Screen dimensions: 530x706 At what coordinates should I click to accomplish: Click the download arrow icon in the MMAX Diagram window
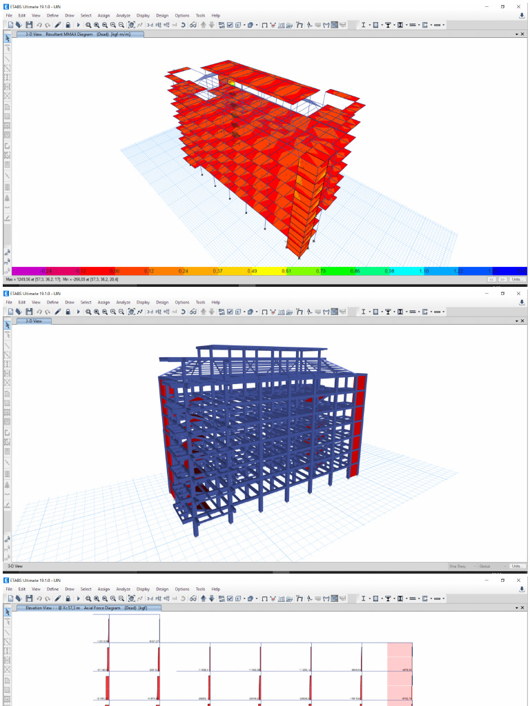point(522,15)
